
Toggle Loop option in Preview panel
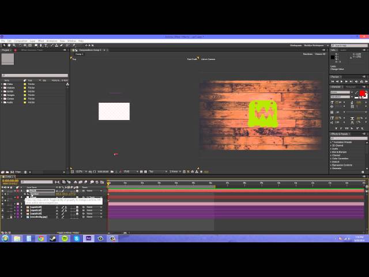point(362,81)
